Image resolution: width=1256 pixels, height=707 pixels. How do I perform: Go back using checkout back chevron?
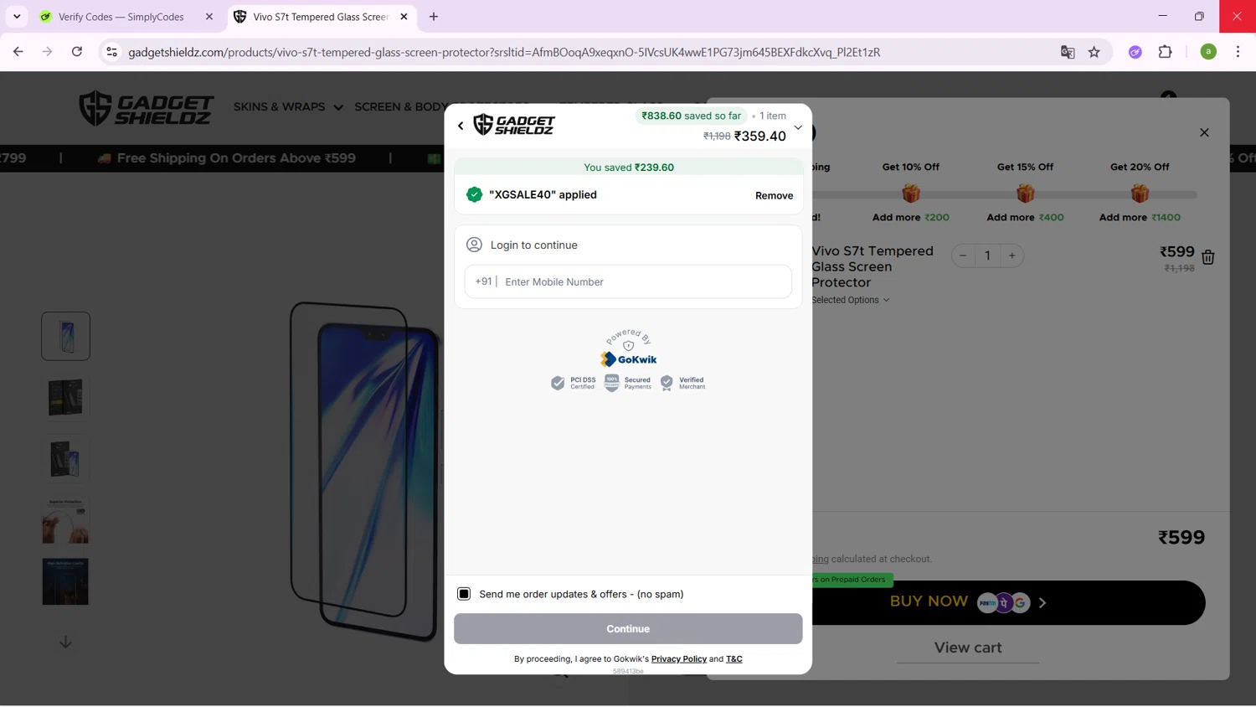point(461,126)
